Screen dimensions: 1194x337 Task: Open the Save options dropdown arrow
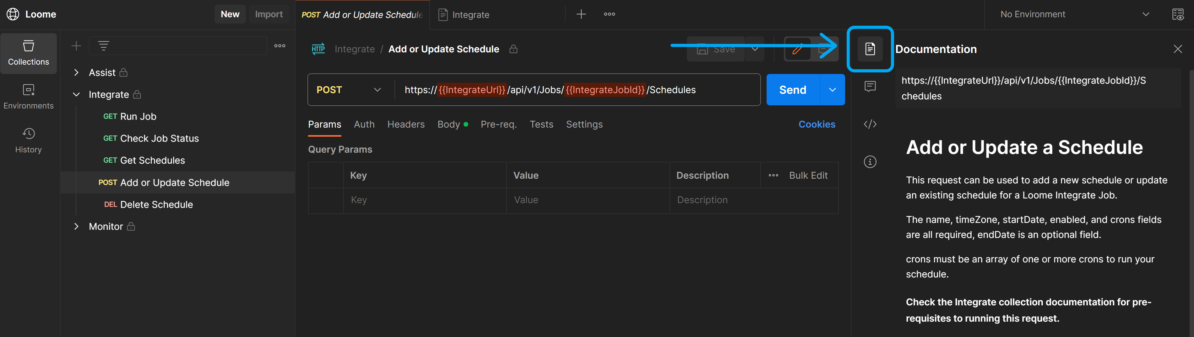point(755,49)
